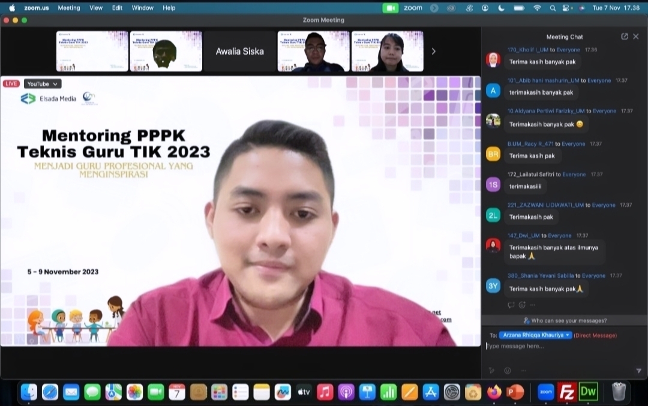Click the chat message input field
The width and height of the screenshot is (648, 406).
(558, 346)
